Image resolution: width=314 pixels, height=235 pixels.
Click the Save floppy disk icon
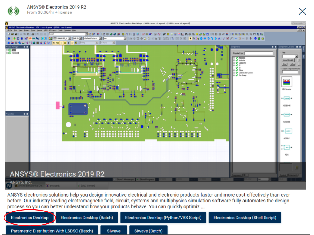click(16, 34)
